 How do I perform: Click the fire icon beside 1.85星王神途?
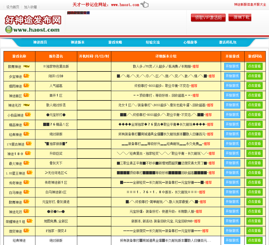pyautogui.click(x=30, y=172)
